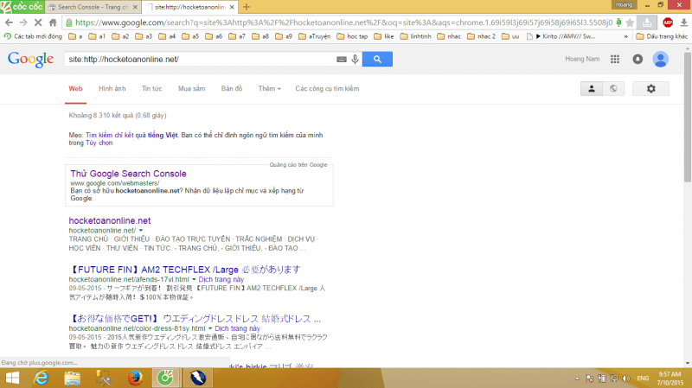Open the Google apps grid
Screen dimensions: 692x388
[615, 59]
